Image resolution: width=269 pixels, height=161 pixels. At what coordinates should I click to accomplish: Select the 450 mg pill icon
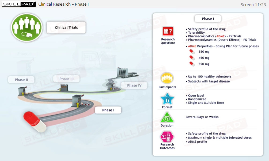pyautogui.click(x=192, y=58)
